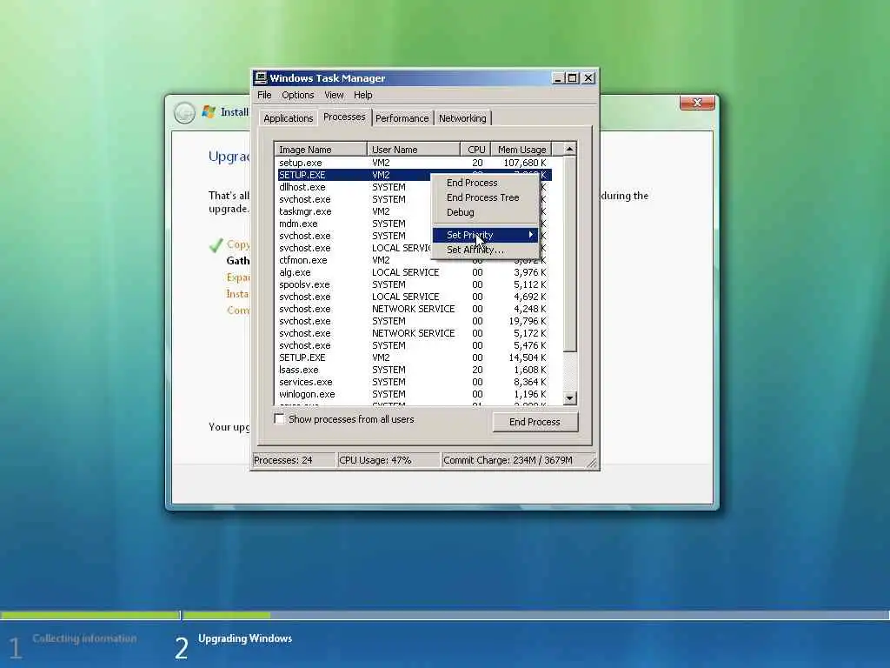The width and height of the screenshot is (890, 668).
Task: Minimize the Task Manager window
Action: 558,78
